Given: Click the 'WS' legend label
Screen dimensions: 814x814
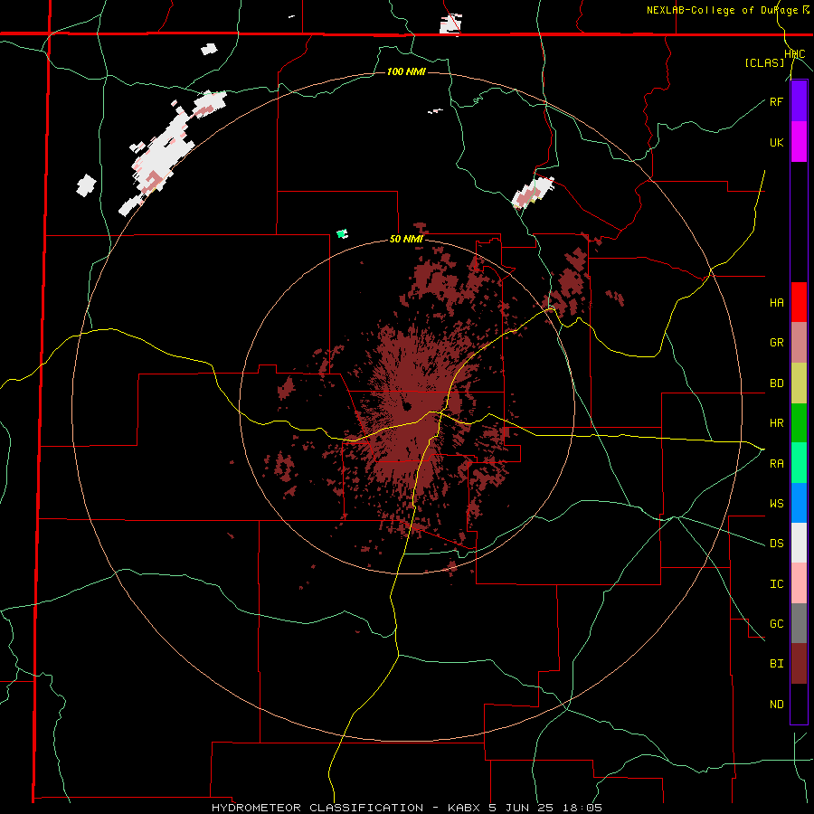Looking at the screenshot, I should (x=776, y=503).
